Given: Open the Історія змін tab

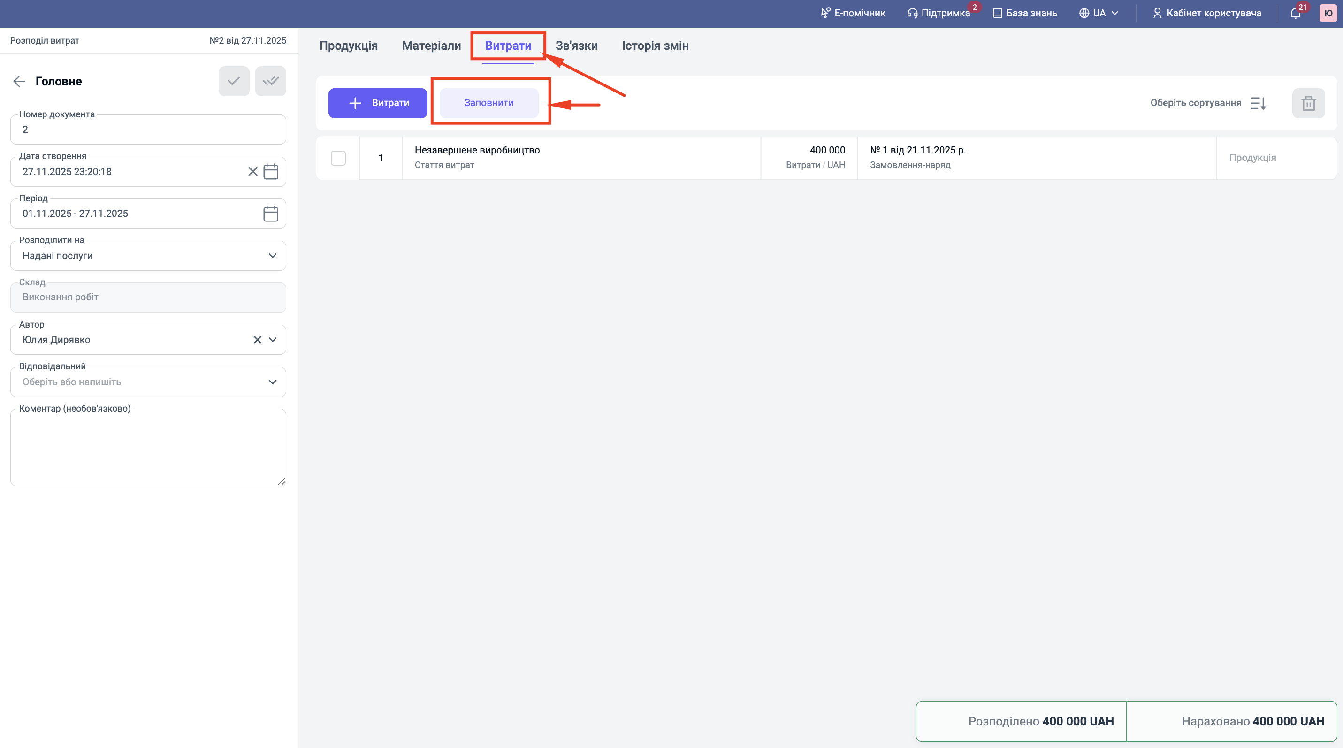Looking at the screenshot, I should pyautogui.click(x=655, y=46).
